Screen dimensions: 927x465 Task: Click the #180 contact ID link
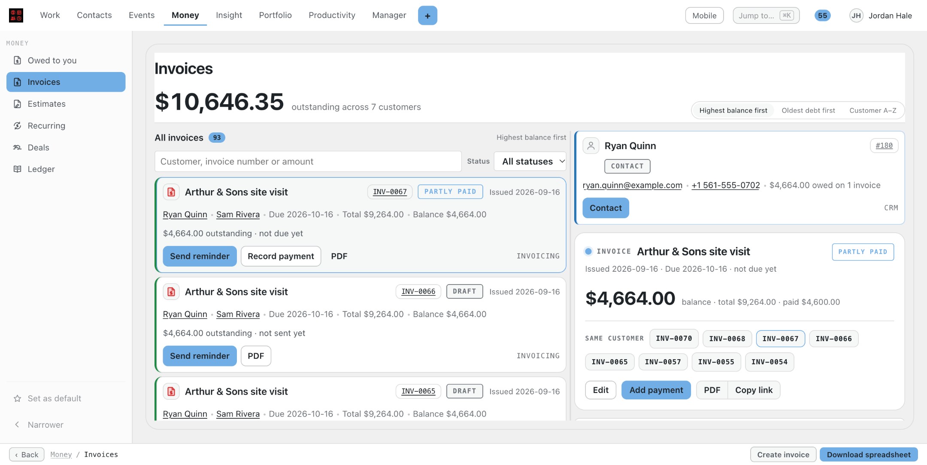pos(884,146)
